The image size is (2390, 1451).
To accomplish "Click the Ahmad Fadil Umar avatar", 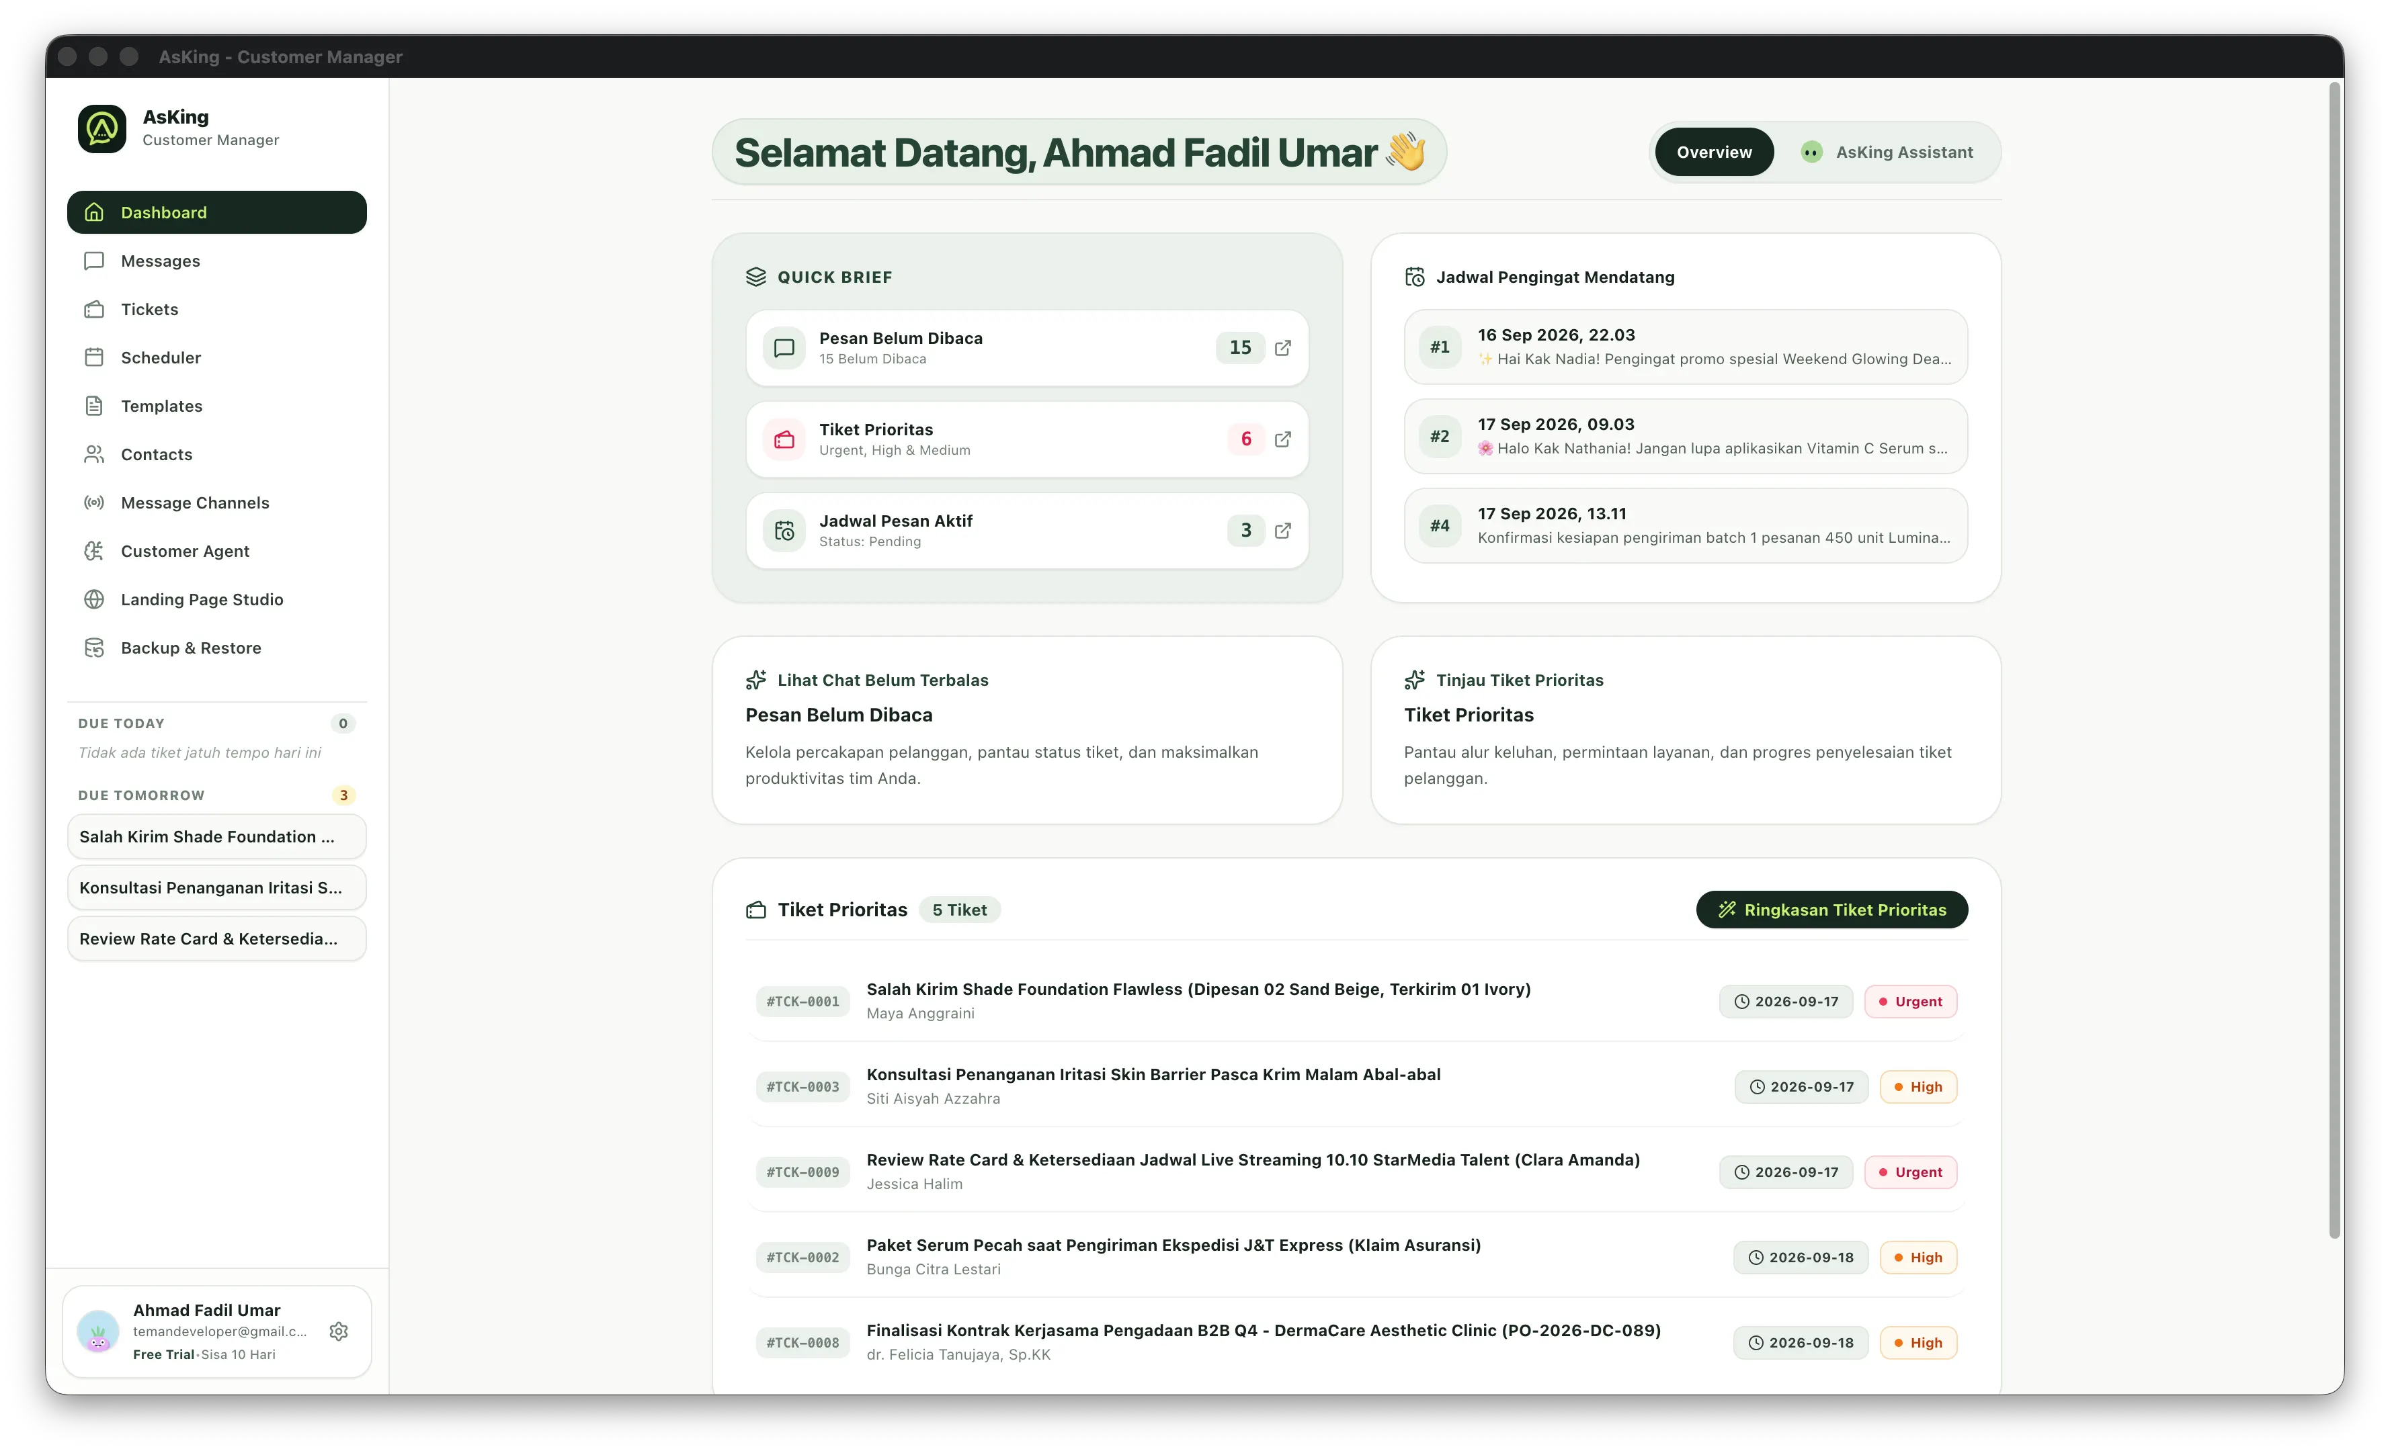I will 98,1332.
